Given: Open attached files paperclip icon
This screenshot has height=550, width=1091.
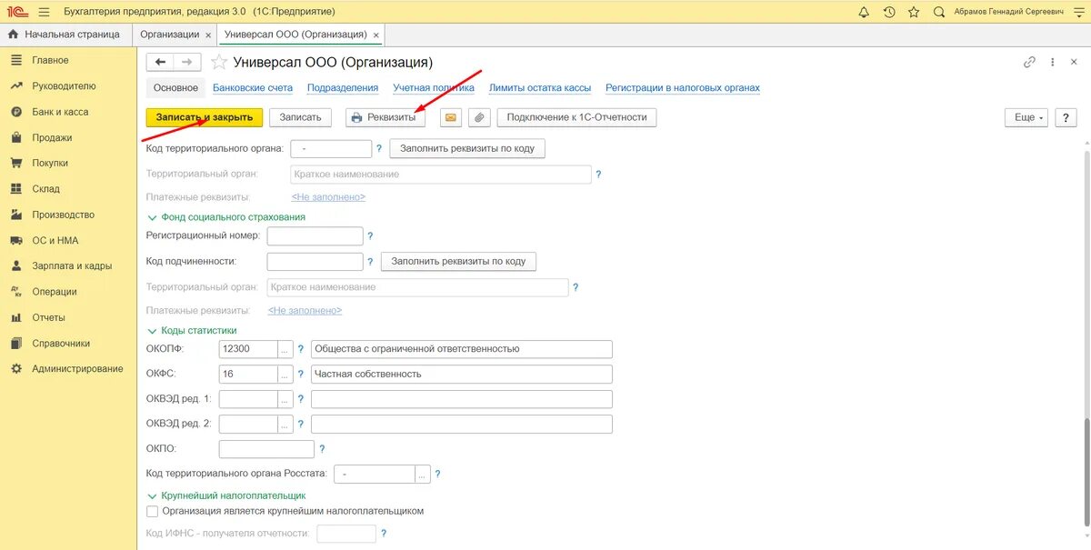Looking at the screenshot, I should (x=480, y=117).
